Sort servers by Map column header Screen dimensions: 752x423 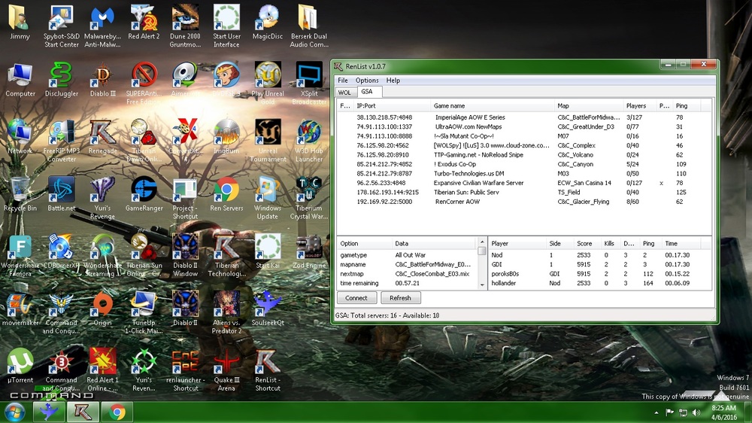tap(589, 105)
